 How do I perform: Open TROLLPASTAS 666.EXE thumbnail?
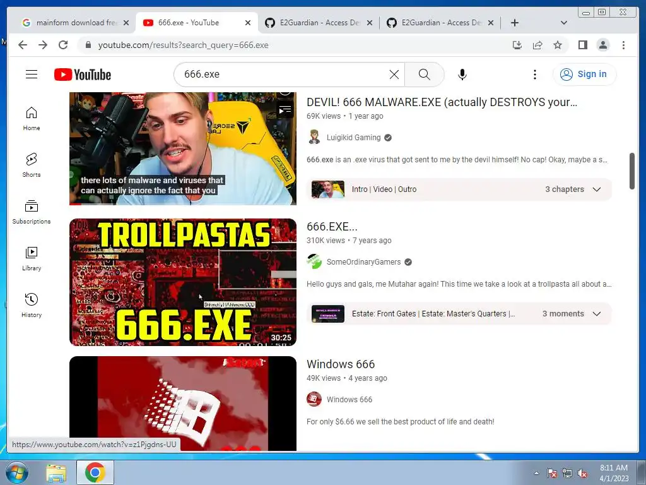[182, 282]
